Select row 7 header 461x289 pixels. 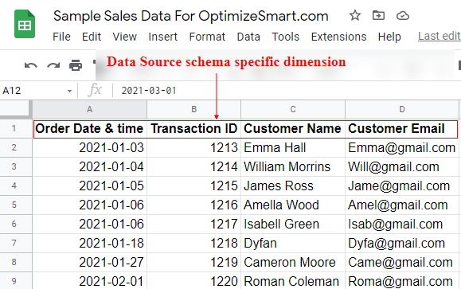(16, 243)
